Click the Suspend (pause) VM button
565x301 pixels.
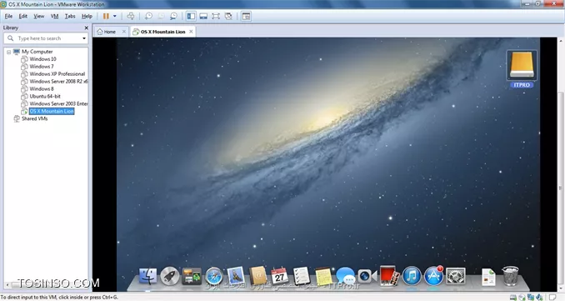[x=106, y=16]
